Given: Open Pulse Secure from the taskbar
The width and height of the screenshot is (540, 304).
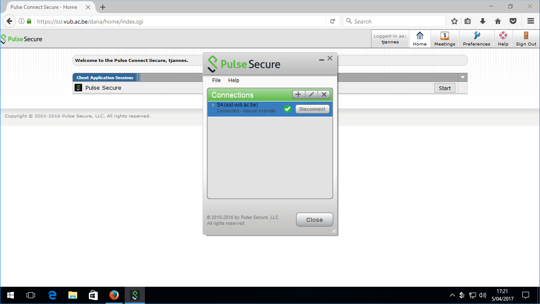Looking at the screenshot, I should [135, 295].
